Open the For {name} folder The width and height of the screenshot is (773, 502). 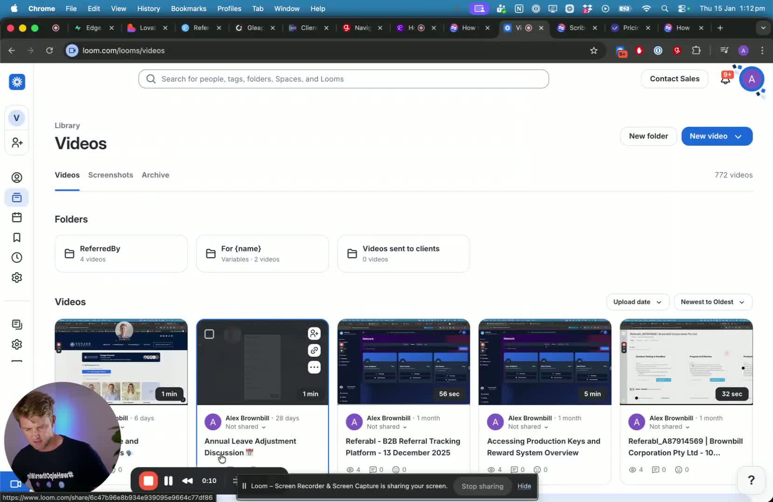click(262, 253)
